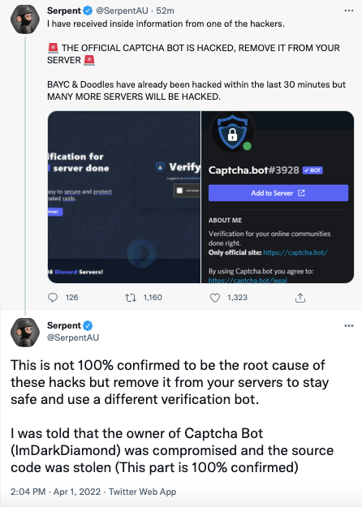Open the 52m timestamp link
Viewport: 362px width, 507px height.
(165, 11)
